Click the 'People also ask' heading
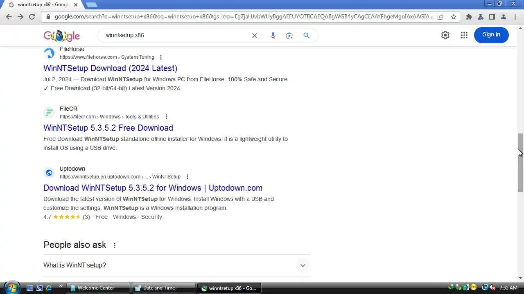This screenshot has height=294, width=524. point(75,245)
